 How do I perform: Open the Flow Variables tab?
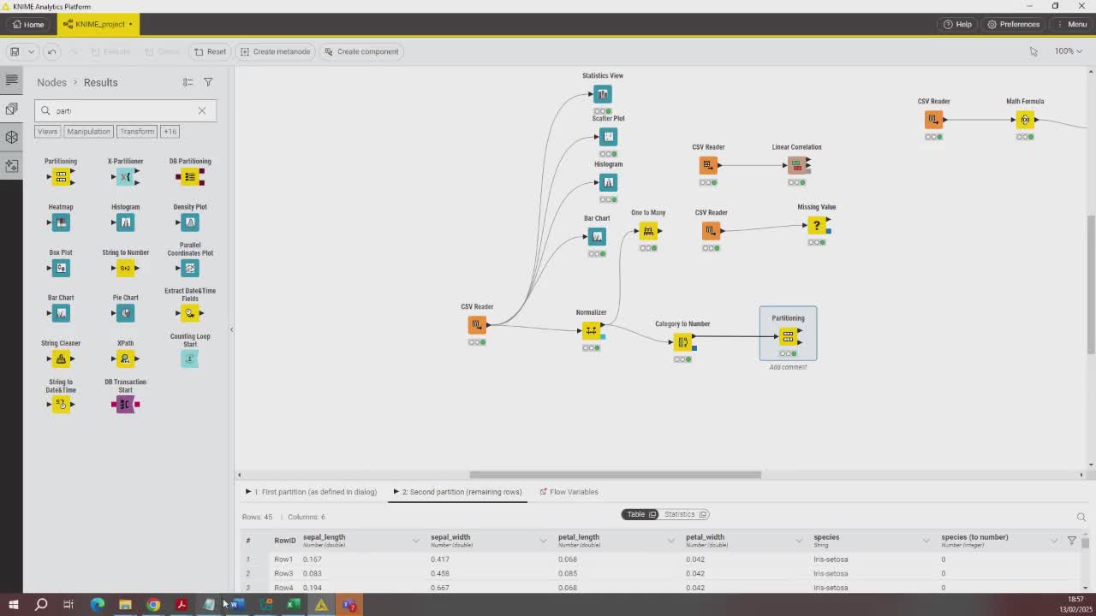(569, 492)
